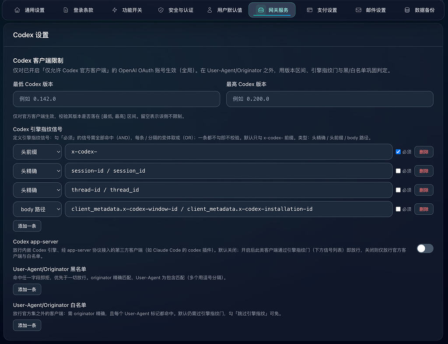Check 必须 for the session-id signal
The width and height of the screenshot is (448, 344).
coord(398,171)
